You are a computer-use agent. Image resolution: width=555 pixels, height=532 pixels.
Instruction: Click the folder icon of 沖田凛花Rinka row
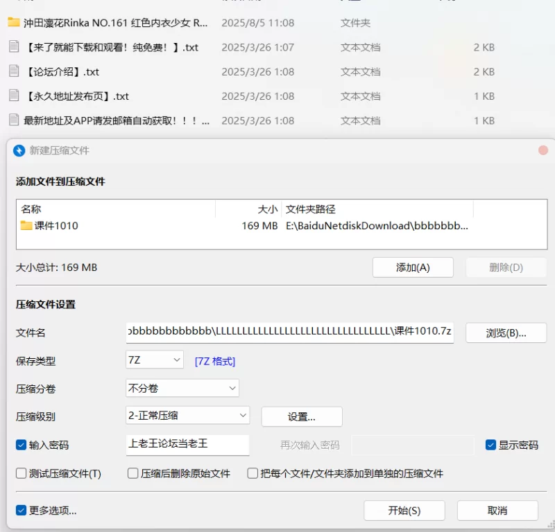click(x=14, y=22)
